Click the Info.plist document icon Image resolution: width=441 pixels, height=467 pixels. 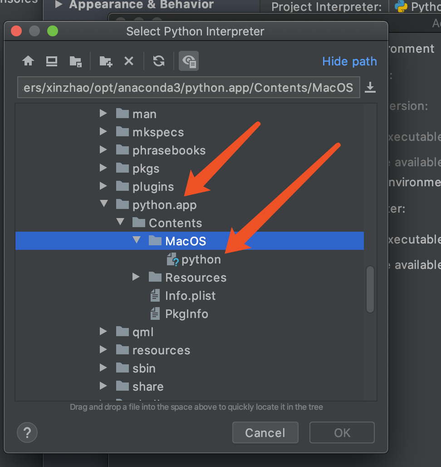coord(155,295)
